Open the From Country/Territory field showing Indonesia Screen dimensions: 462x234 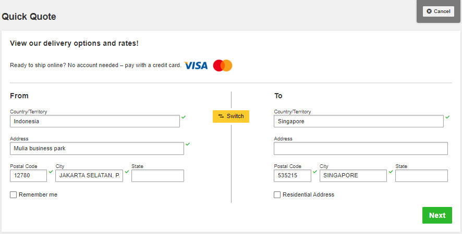point(95,121)
